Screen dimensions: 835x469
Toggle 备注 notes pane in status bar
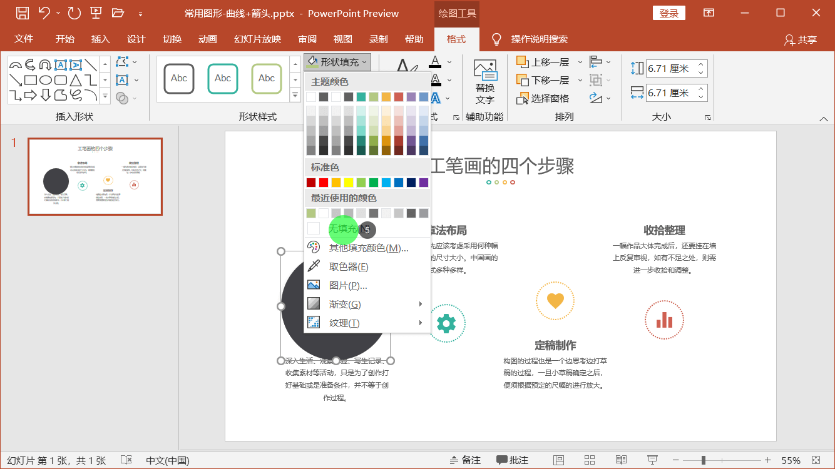coord(465,460)
